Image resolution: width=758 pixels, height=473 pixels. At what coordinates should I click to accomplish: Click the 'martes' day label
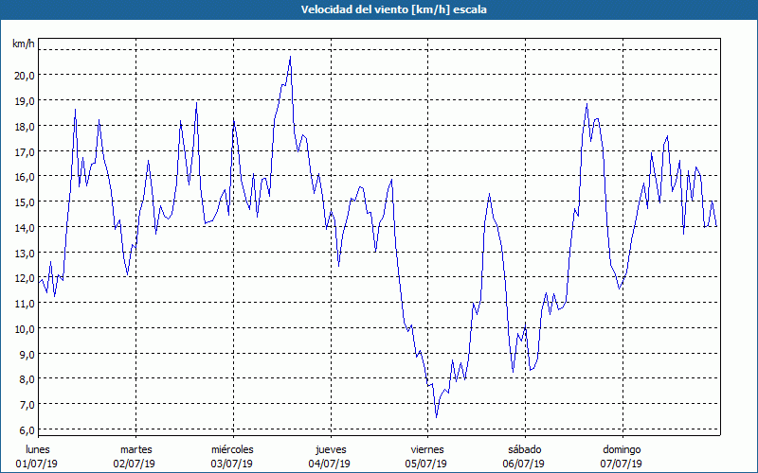[x=136, y=449]
